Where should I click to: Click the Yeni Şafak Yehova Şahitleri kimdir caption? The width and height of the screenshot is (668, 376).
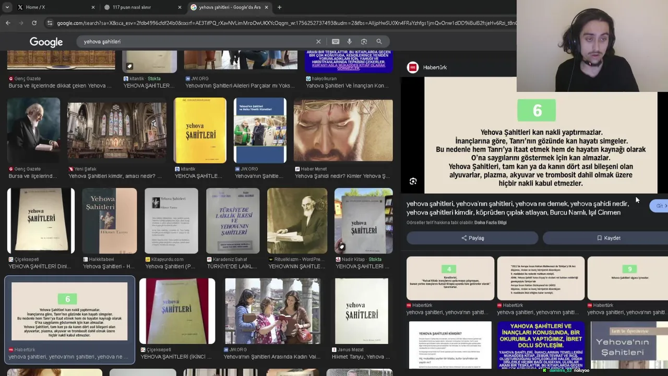click(x=115, y=176)
